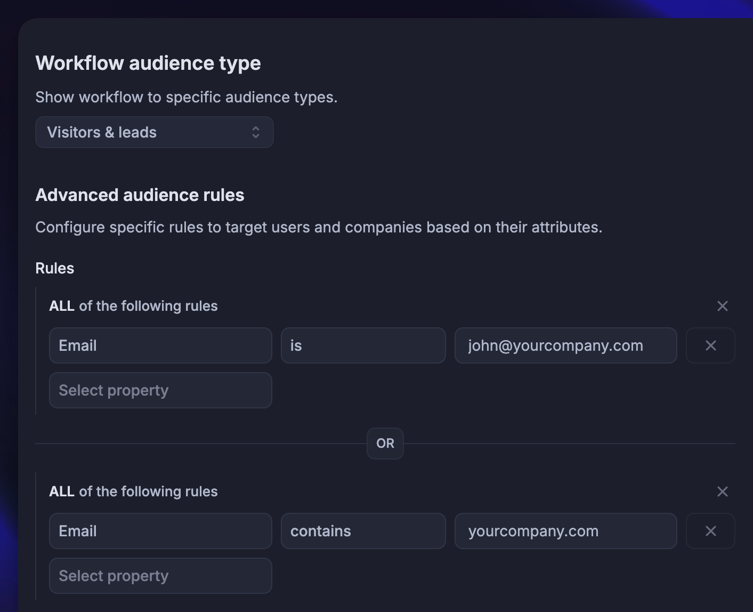The image size is (753, 612).
Task: Open the Visitors & leads audience dropdown
Action: 153,132
